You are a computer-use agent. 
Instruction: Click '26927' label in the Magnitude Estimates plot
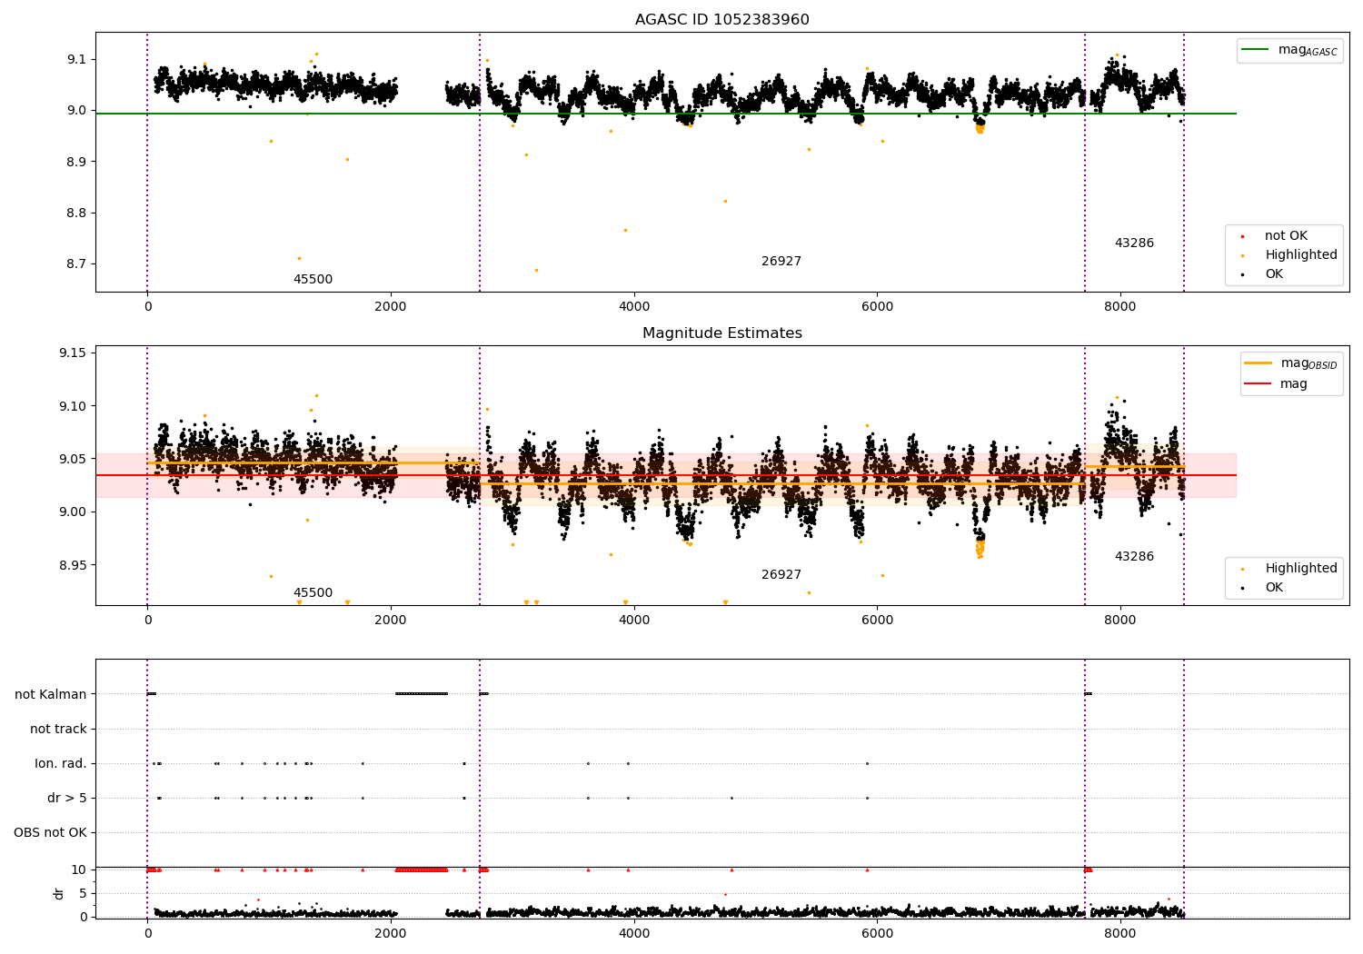pos(781,574)
